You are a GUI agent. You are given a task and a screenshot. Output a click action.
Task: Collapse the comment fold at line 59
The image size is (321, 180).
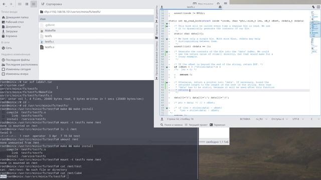167,82
